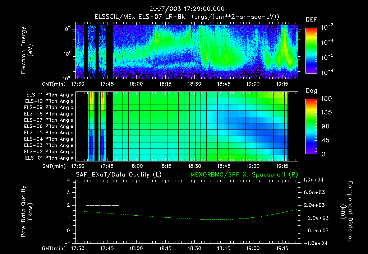Click the 'ELS-03 Pitch Angle' row label
Image resolution: width=368 pixels, height=254 pixels.
(x=49, y=145)
